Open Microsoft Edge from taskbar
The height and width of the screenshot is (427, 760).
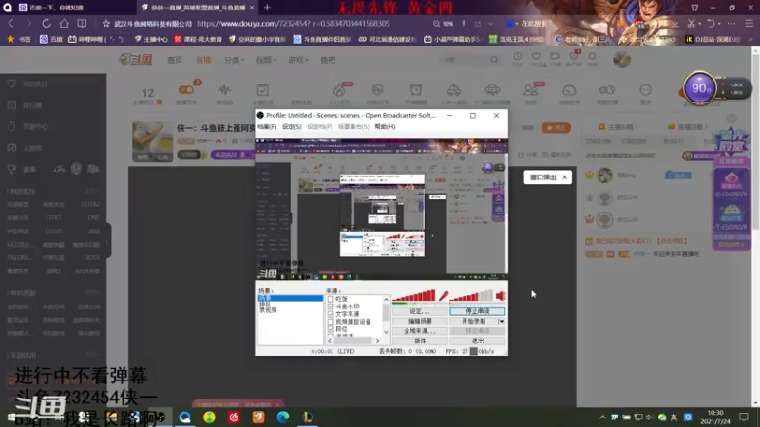coord(282,417)
